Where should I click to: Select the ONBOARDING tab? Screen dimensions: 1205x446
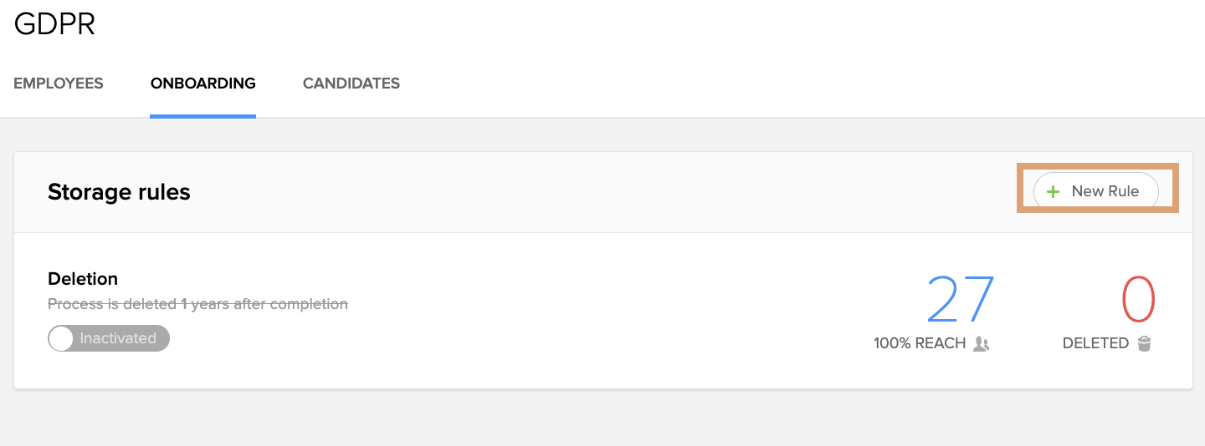(203, 84)
